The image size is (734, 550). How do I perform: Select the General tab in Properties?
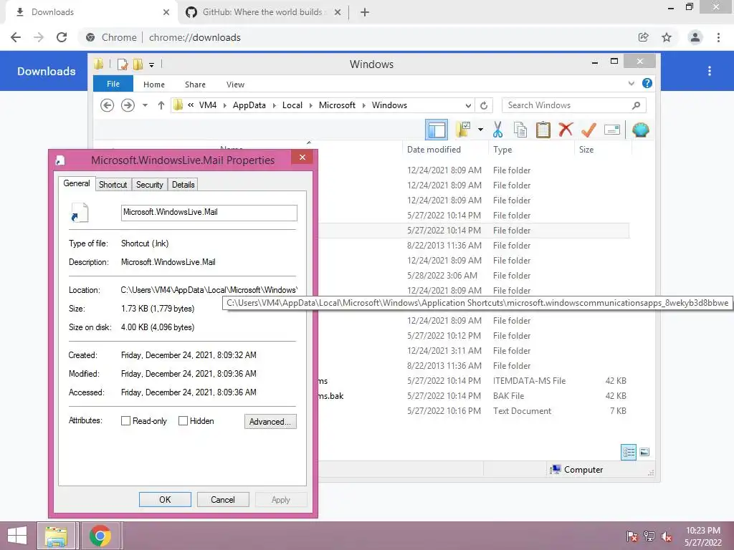point(77,183)
